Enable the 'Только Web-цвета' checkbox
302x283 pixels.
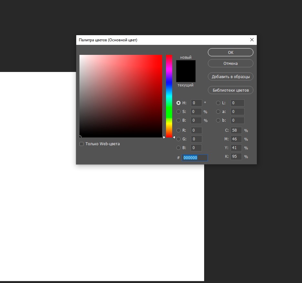(x=81, y=144)
